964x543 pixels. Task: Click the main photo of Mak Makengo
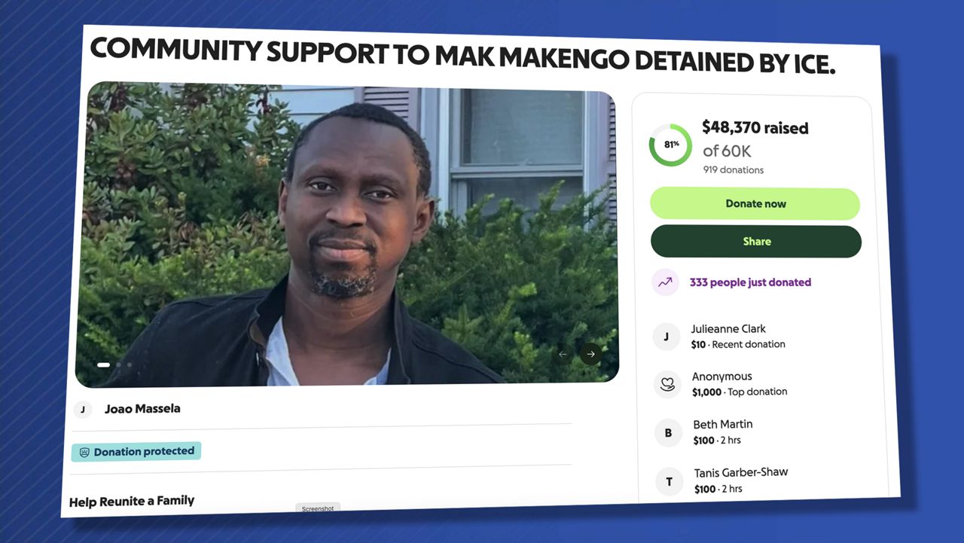pyautogui.click(x=346, y=233)
